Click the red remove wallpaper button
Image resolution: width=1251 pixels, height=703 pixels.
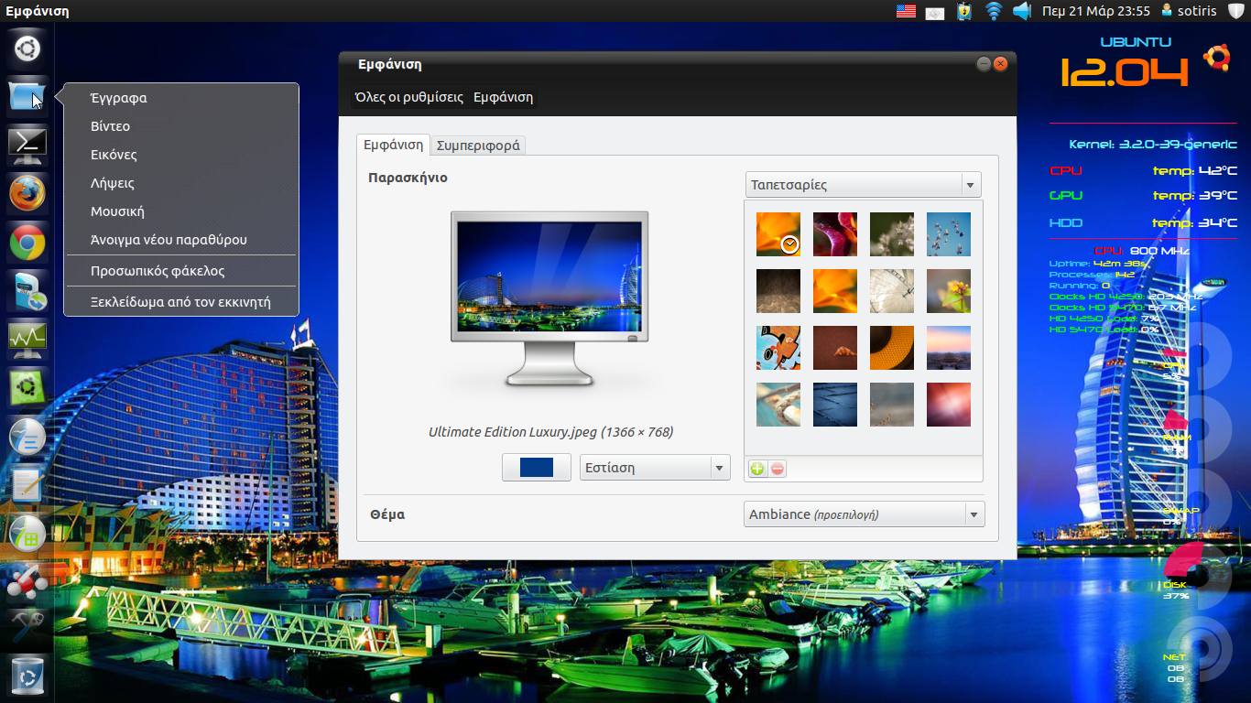click(x=778, y=469)
